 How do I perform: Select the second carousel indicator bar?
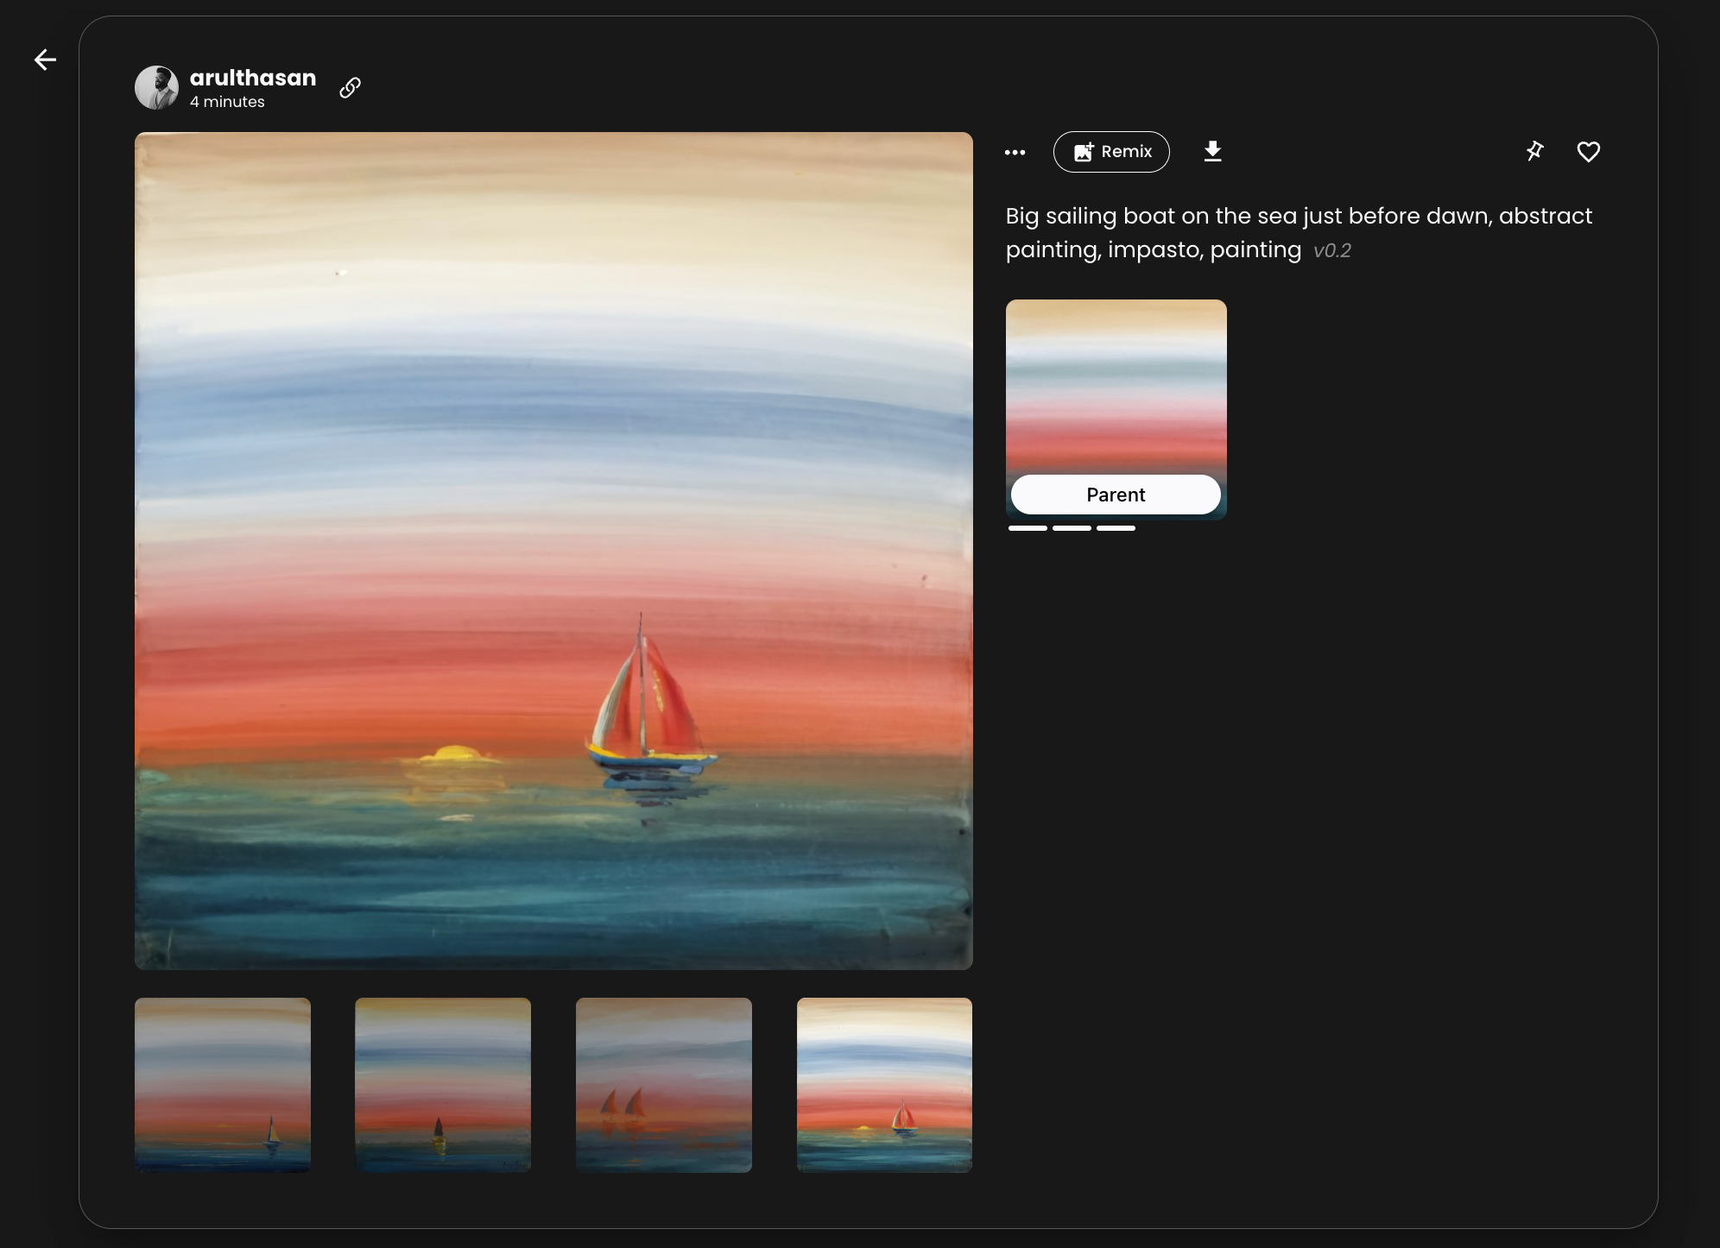click(x=1072, y=527)
